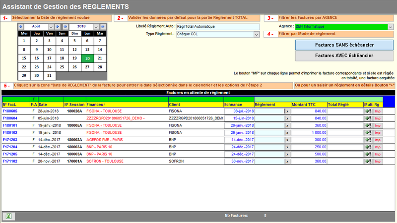Screen dimensions: 397x223
Task: Open the Agence dropdown list
Action: coord(390,27)
